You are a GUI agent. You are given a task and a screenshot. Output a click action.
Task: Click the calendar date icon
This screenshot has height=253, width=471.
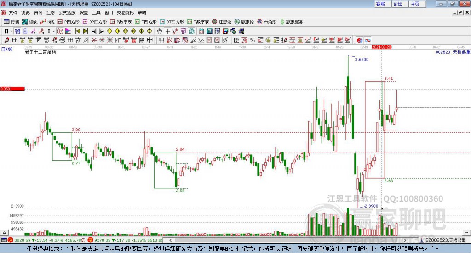(201, 31)
